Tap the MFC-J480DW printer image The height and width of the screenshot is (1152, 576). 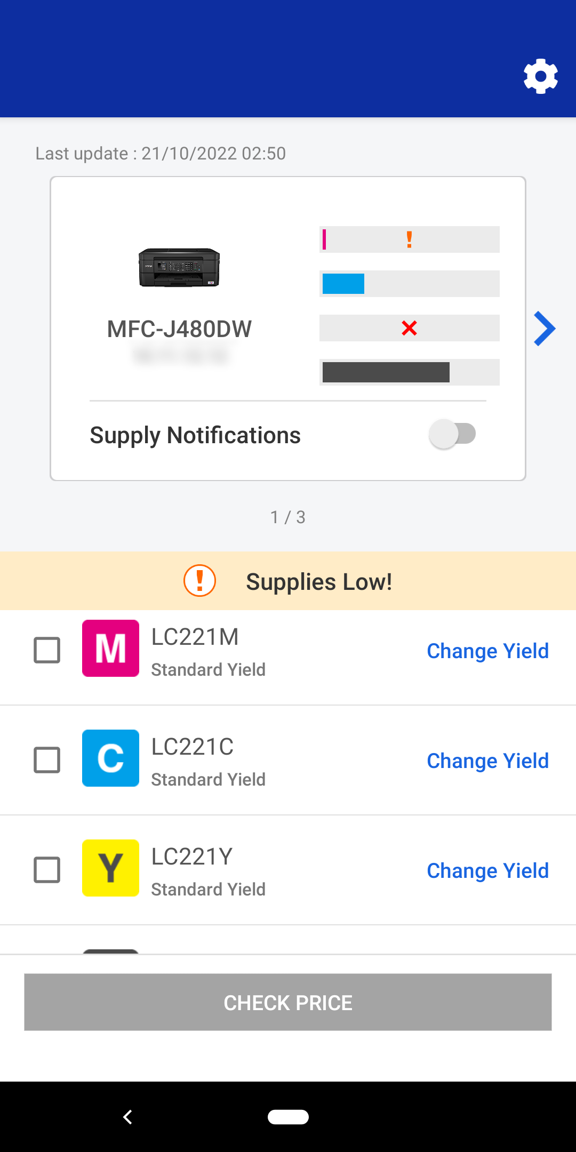click(179, 268)
